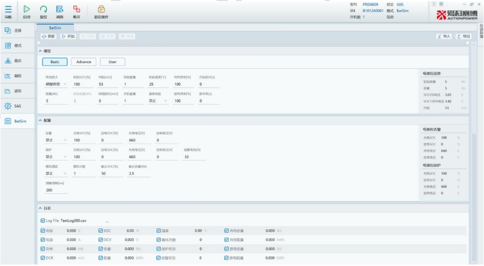Switch to the Advance model tab

point(83,62)
